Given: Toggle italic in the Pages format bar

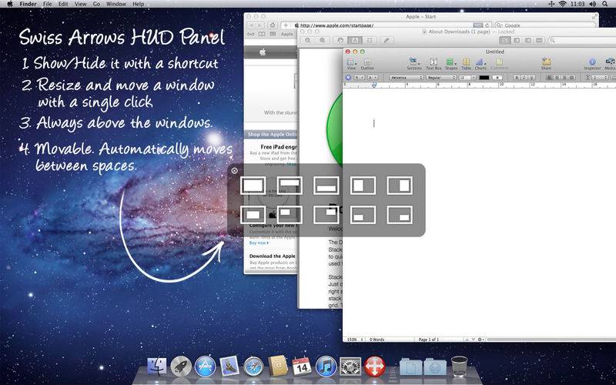Looking at the screenshot, I should [x=524, y=78].
